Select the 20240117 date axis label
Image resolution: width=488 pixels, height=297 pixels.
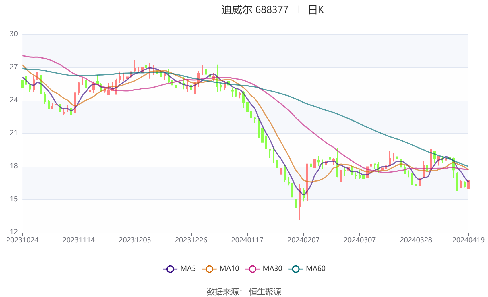click(247, 240)
